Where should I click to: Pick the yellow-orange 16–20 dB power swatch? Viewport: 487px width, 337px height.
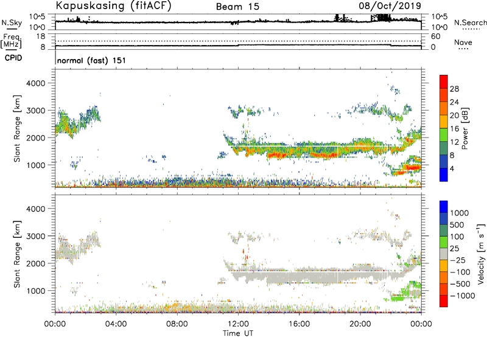point(444,122)
